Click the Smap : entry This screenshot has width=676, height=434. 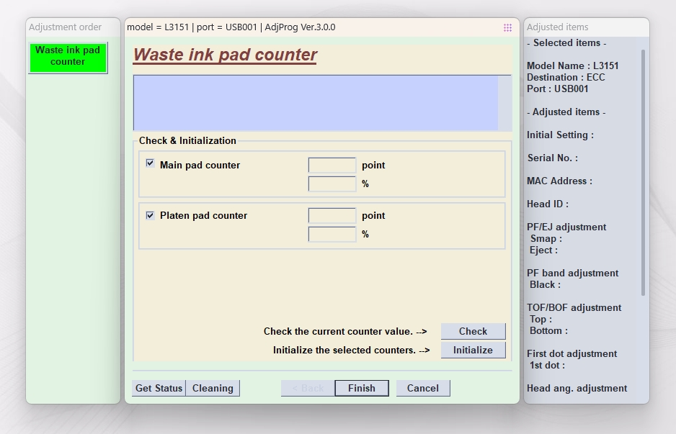[x=546, y=239]
